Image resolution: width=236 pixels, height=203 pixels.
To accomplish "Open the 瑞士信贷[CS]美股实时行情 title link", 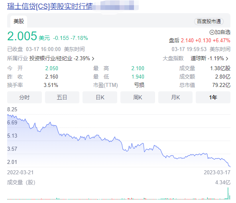I will click(50, 6).
